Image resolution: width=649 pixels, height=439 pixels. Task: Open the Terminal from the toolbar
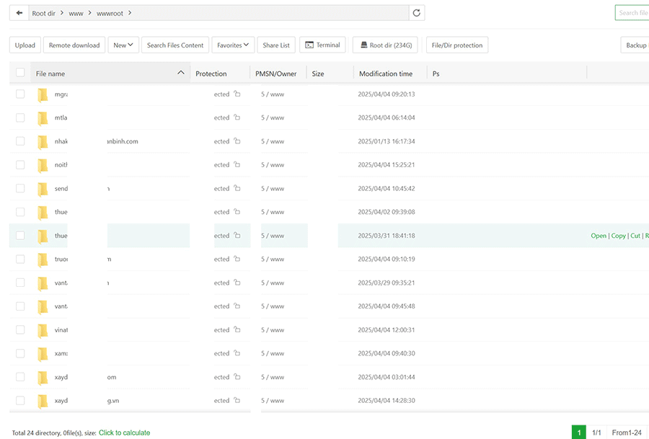322,45
